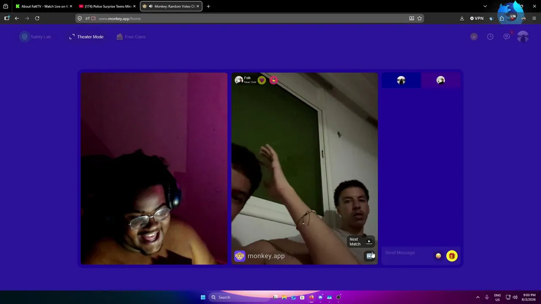The image size is (541, 304).
Task: Open site permissions settings icon
Action: pos(87,19)
